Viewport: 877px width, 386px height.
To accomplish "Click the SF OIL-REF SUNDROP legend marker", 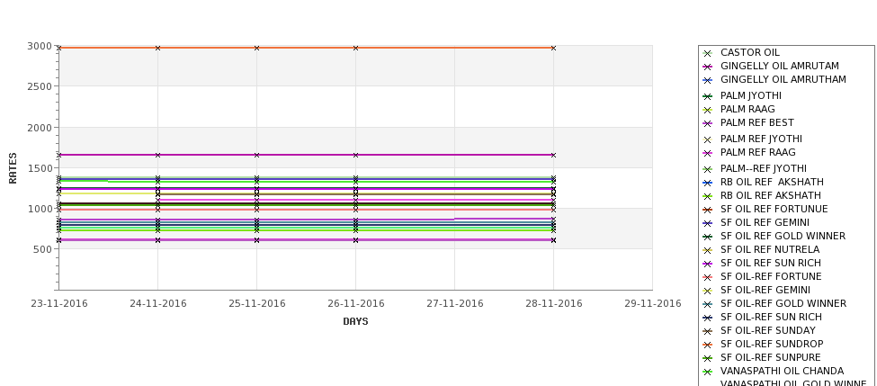I will click(x=707, y=345).
